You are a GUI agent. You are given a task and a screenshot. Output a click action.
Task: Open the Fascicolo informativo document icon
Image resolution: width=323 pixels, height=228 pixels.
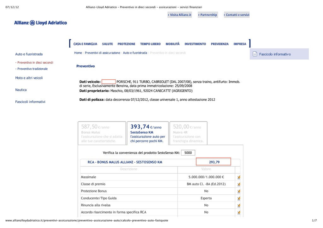coord(255,54)
